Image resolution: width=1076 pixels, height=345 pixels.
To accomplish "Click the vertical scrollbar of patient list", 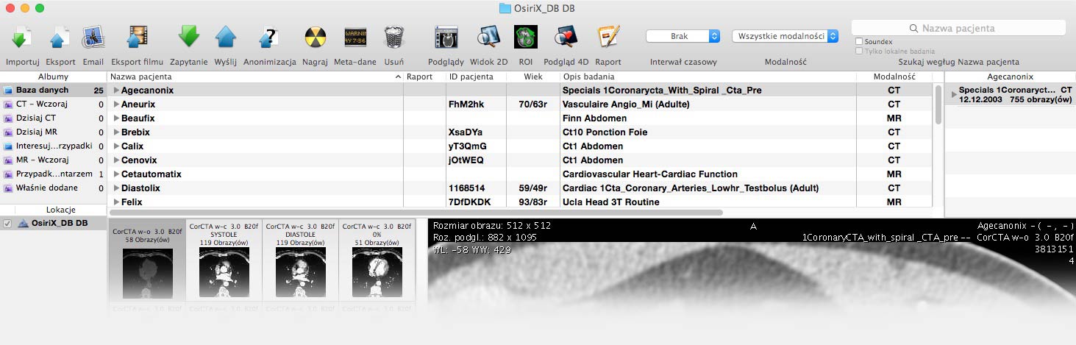I will (938, 105).
